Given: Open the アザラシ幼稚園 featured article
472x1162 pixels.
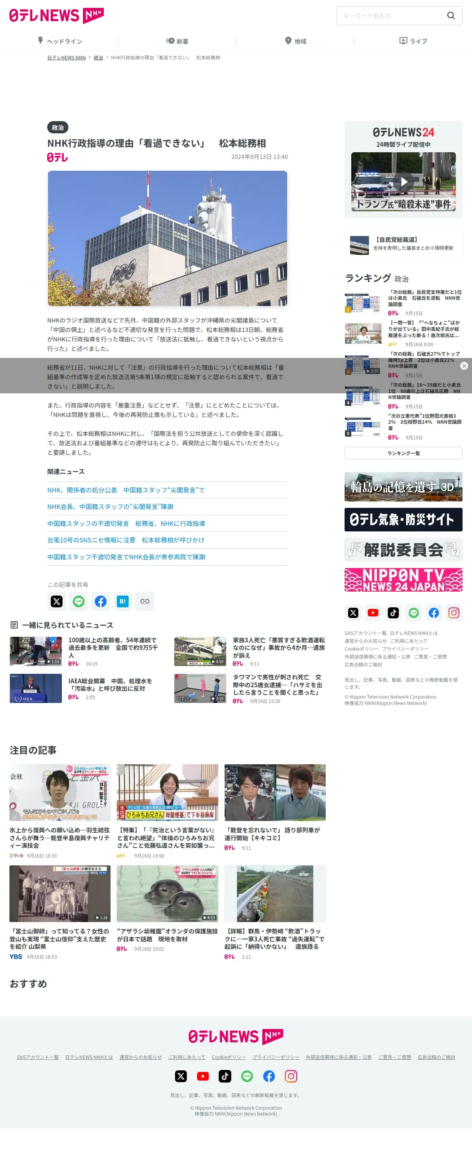Looking at the screenshot, I should (x=168, y=909).
